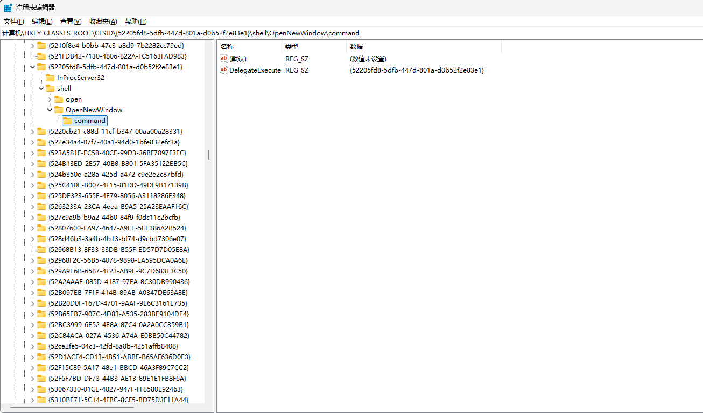Select tree key {5310BE71-5C14-4FBC-8CF5-BD75D3F11A44}
703x413 pixels.
click(118, 400)
